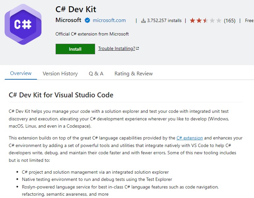Follow the C# extension hyperlink
Screen dimensions: 254x198
coord(190,138)
